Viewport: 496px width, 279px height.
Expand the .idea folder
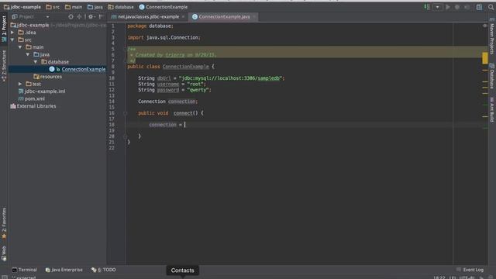click(12, 33)
